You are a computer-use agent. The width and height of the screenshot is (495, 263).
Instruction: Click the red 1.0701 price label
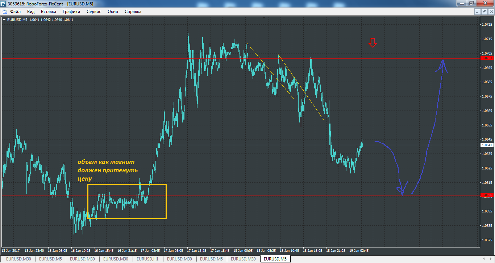487,58
